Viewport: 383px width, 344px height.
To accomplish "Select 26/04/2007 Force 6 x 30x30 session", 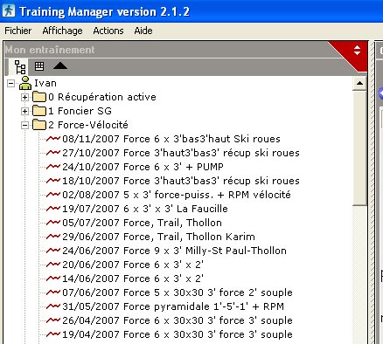I will 178,320.
